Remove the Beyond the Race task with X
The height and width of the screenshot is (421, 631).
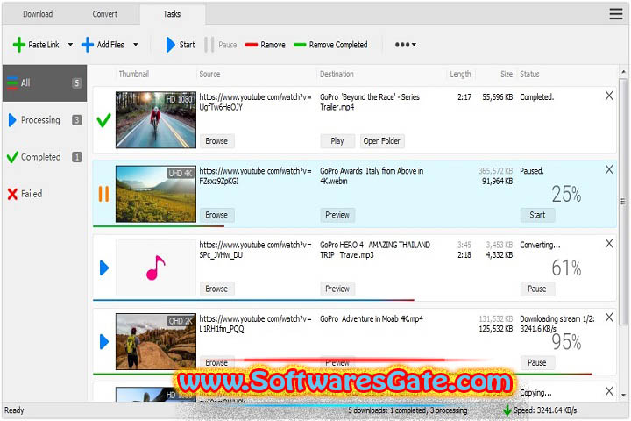[x=609, y=96]
